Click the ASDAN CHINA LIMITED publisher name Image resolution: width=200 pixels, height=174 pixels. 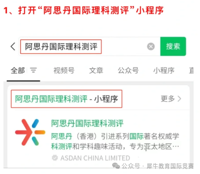click(95, 158)
